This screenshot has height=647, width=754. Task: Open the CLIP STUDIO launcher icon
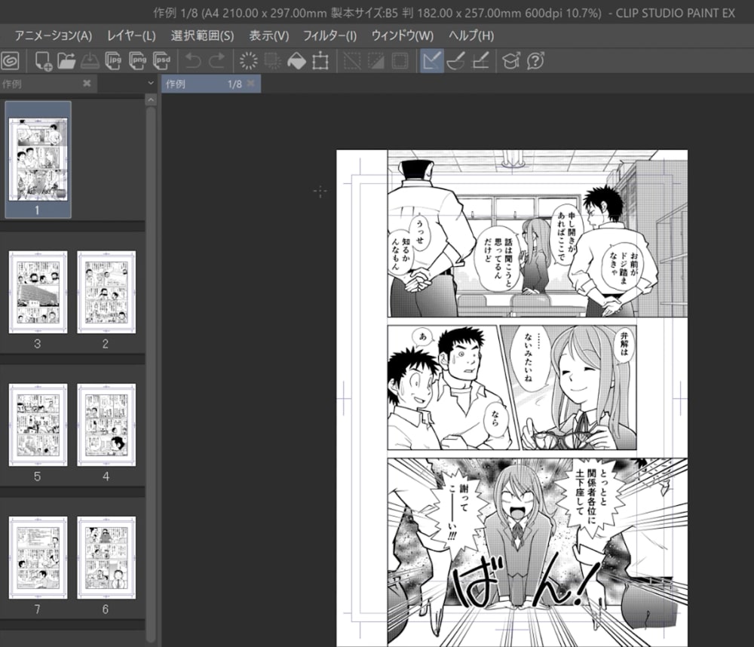coord(10,61)
